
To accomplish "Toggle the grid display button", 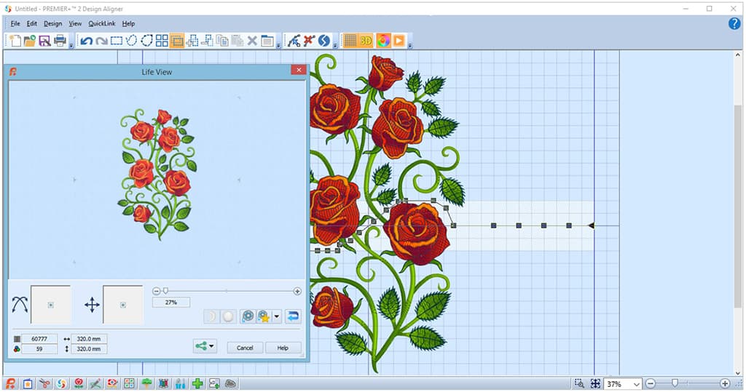I will (350, 41).
